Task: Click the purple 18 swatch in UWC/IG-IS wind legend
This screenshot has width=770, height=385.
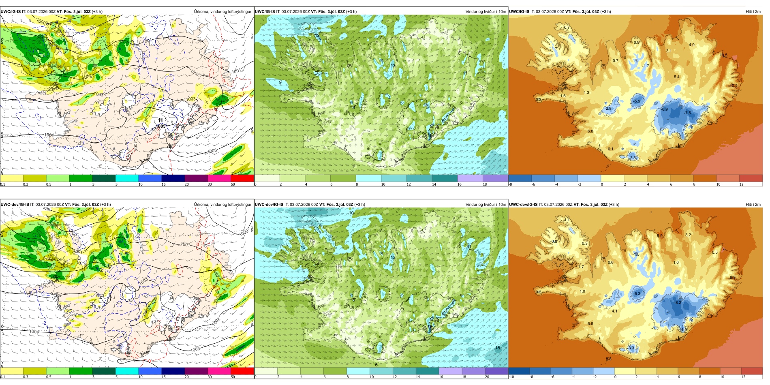Action: point(495,178)
